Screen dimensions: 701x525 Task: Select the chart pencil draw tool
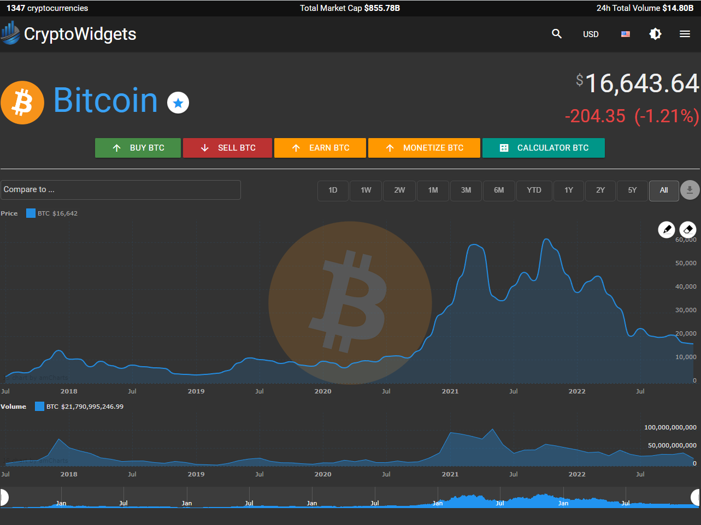[x=667, y=230]
